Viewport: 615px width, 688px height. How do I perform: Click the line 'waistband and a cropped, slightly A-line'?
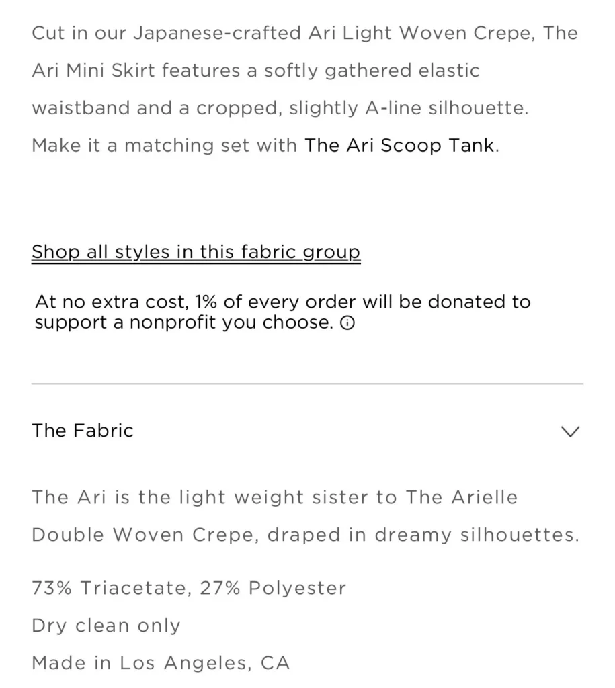280,108
